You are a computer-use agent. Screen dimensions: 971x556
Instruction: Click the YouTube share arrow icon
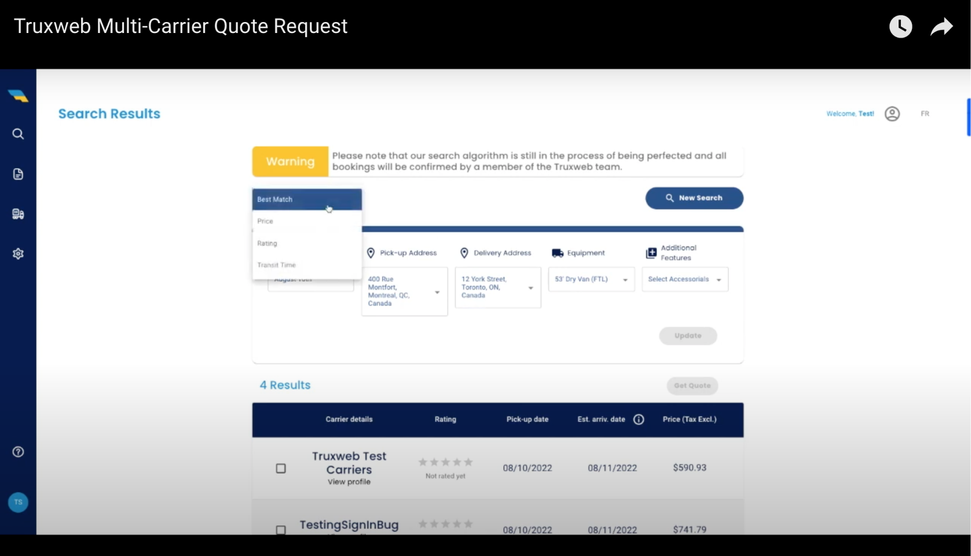[x=941, y=27]
